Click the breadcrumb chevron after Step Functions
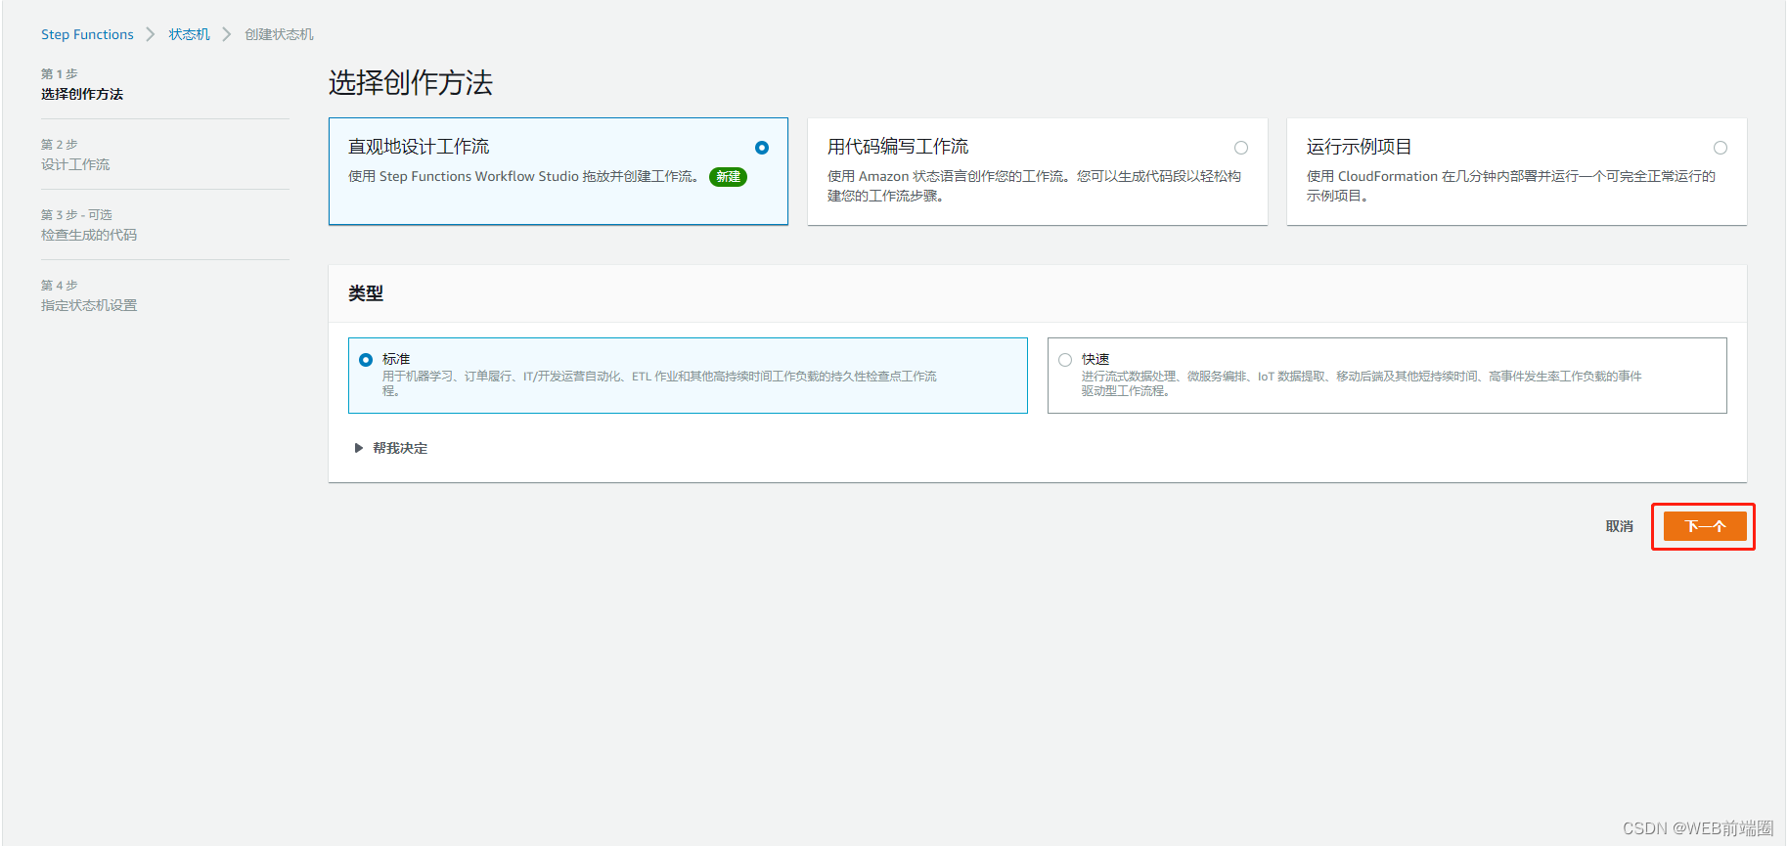Screen dimensions: 1788x846 [x=151, y=34]
